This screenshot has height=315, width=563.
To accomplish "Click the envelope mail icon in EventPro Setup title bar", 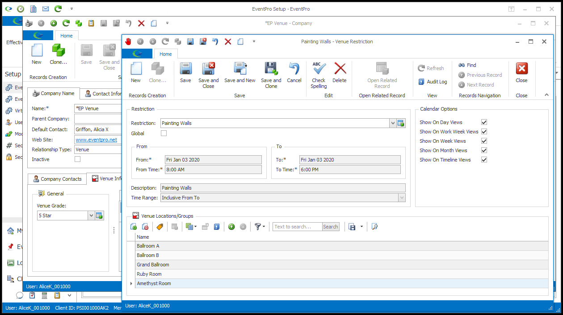I will coord(46,9).
